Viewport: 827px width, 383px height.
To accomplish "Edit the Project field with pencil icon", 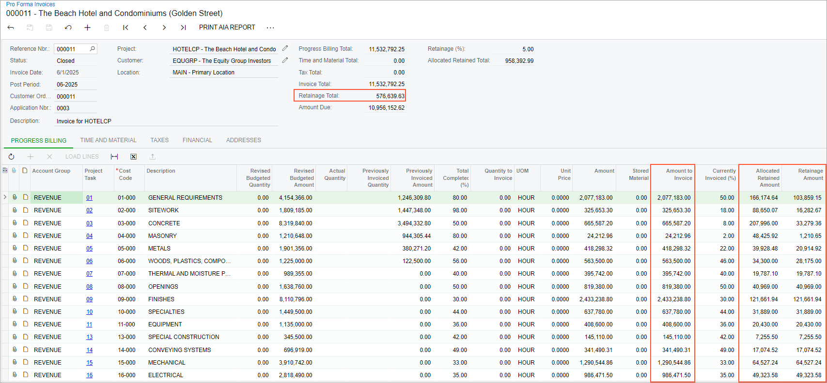I will pyautogui.click(x=285, y=48).
